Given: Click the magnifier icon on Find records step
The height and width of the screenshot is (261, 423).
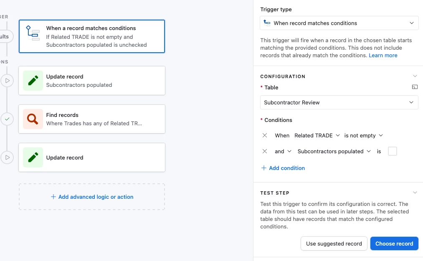Looking at the screenshot, I should coord(33,119).
